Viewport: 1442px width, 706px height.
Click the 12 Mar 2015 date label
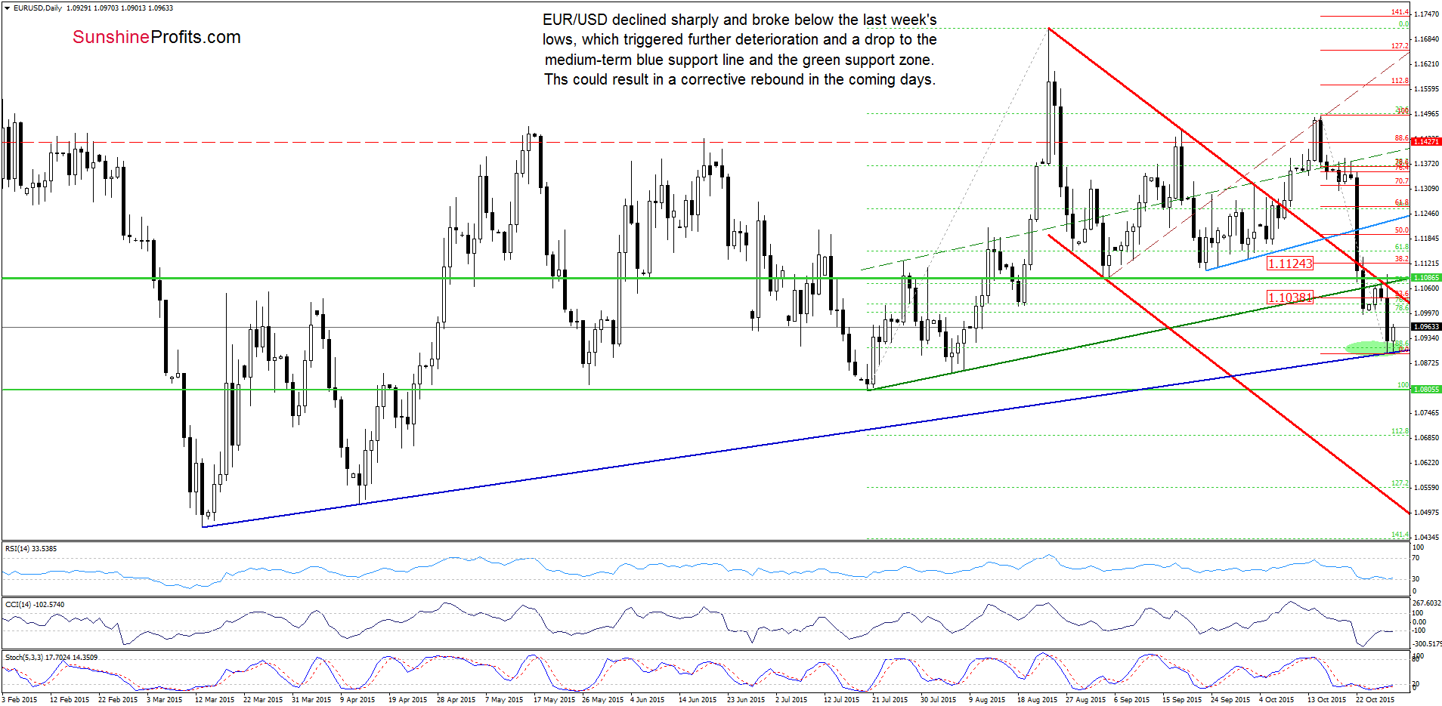[215, 700]
